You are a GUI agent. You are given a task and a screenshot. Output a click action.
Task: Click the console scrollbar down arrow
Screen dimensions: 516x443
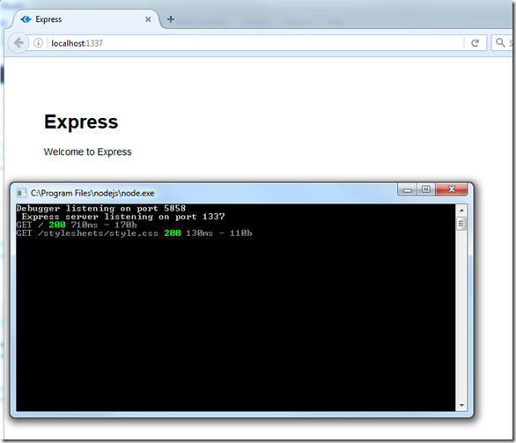[461, 405]
